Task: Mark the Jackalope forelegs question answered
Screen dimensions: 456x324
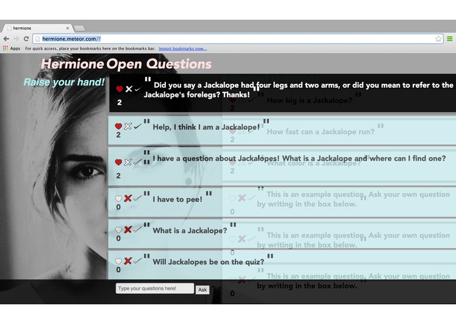Action: (138, 89)
